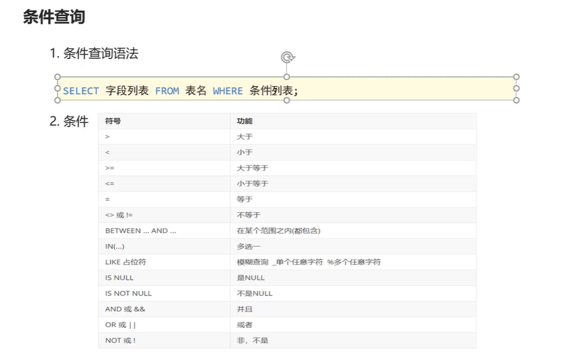The image size is (561, 355).
Task: Click the bottom-right handle of the SELECT text box
Action: (x=516, y=100)
